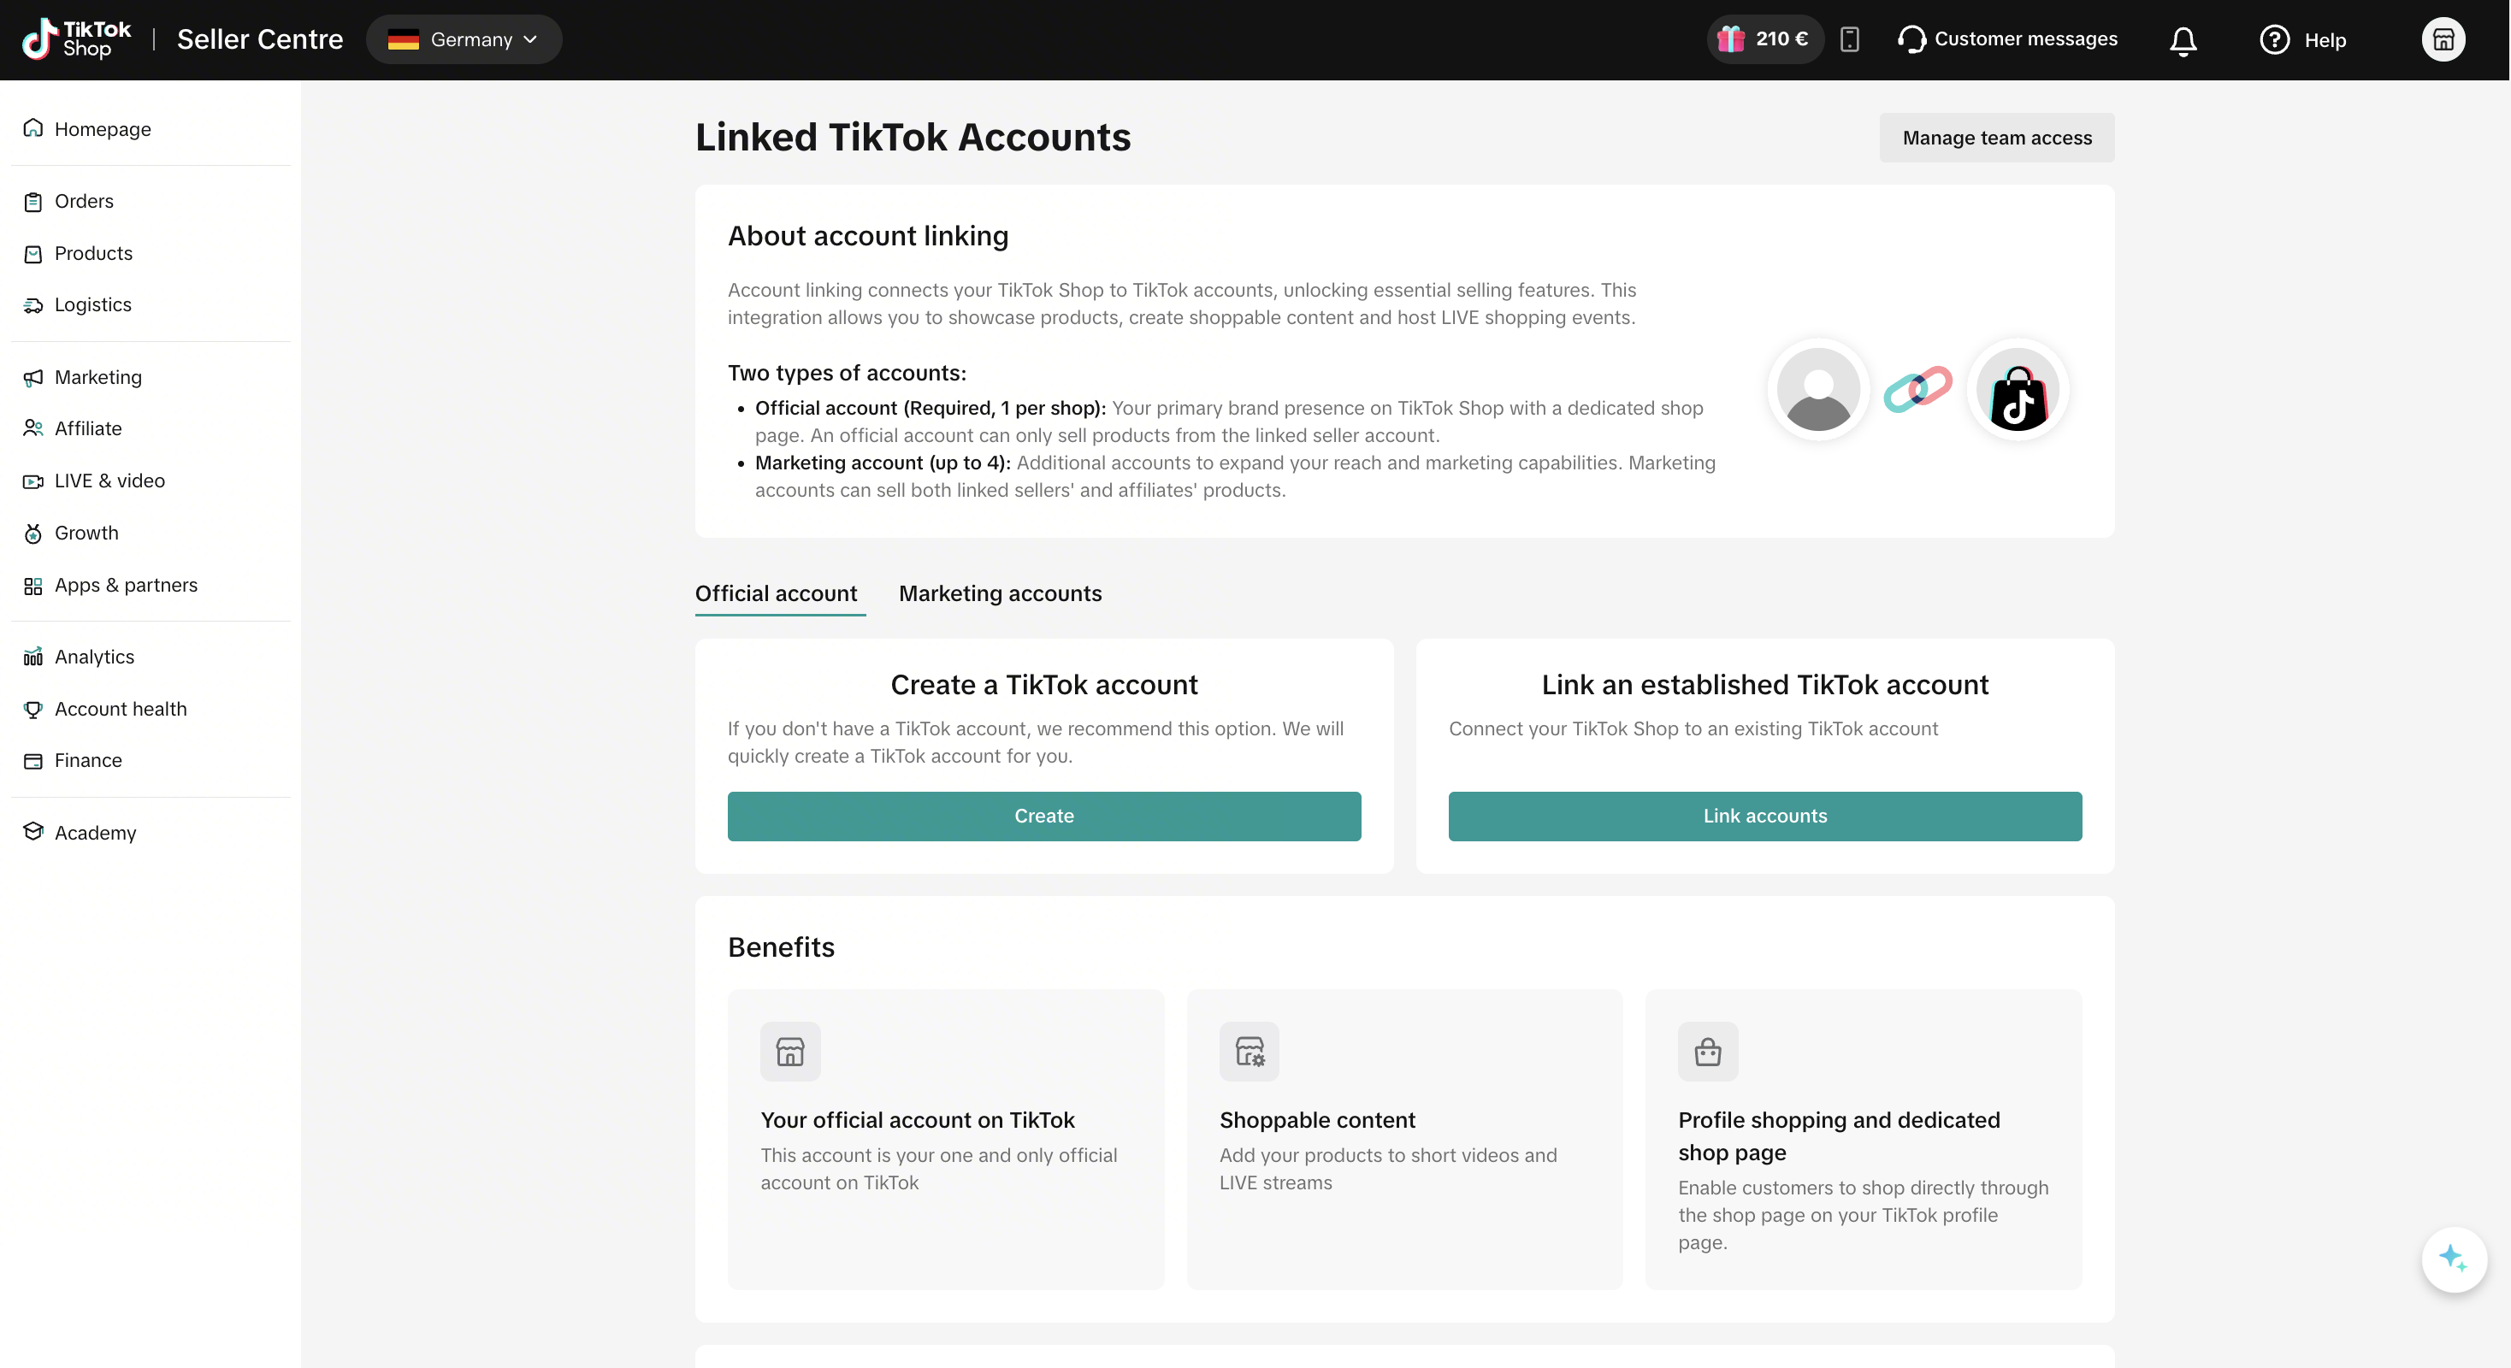Click the Orders clipboard icon
The height and width of the screenshot is (1368, 2511).
click(x=33, y=202)
